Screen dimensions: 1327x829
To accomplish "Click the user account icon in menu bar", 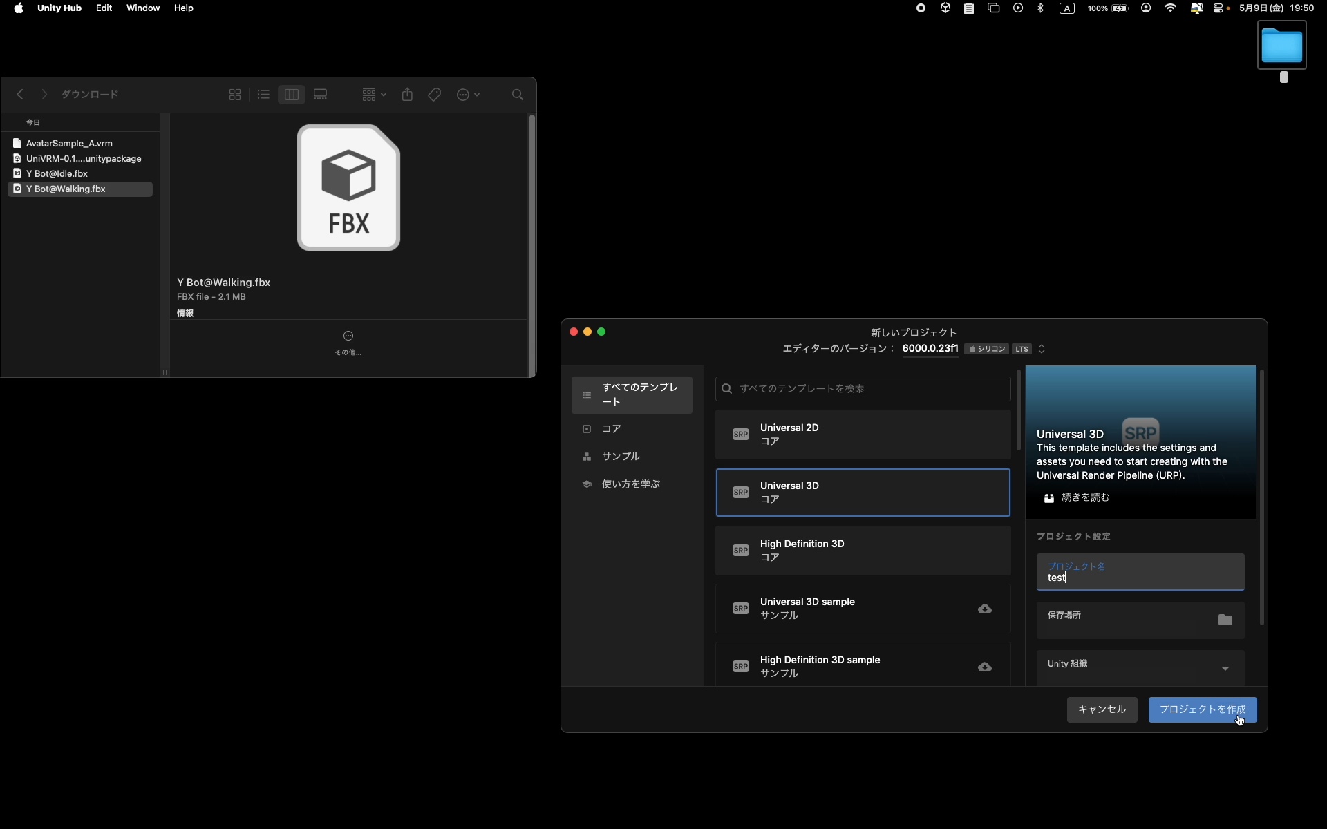I will click(1146, 8).
